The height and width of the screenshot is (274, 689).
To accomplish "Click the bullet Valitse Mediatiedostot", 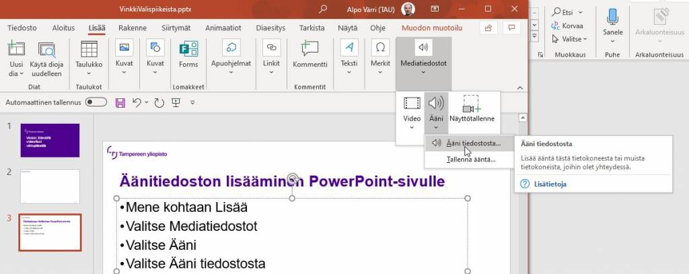I will (x=192, y=226).
